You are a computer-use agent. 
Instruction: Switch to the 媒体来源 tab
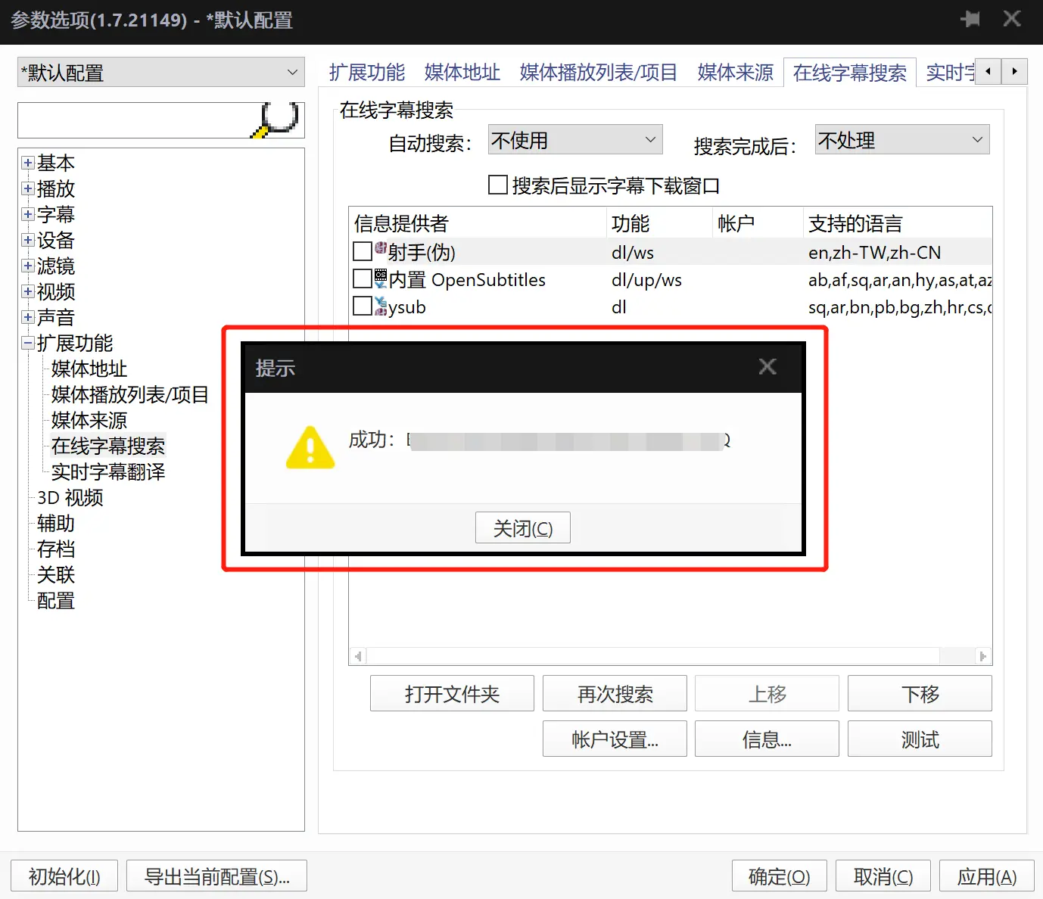(736, 73)
